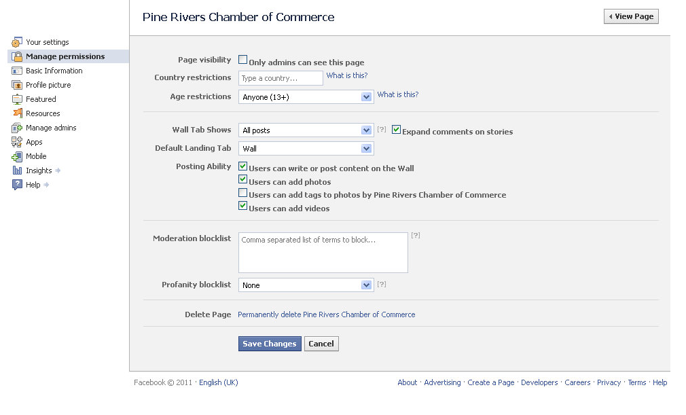Select Manage admins in the sidebar
The width and height of the screenshot is (686, 415).
tap(17, 128)
